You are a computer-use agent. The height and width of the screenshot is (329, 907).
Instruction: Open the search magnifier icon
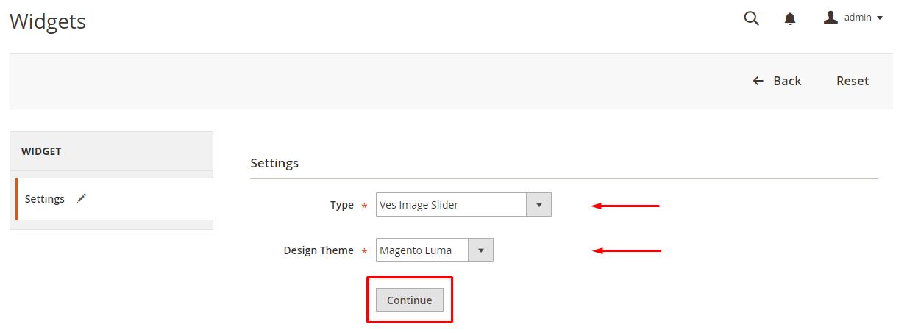pyautogui.click(x=751, y=18)
